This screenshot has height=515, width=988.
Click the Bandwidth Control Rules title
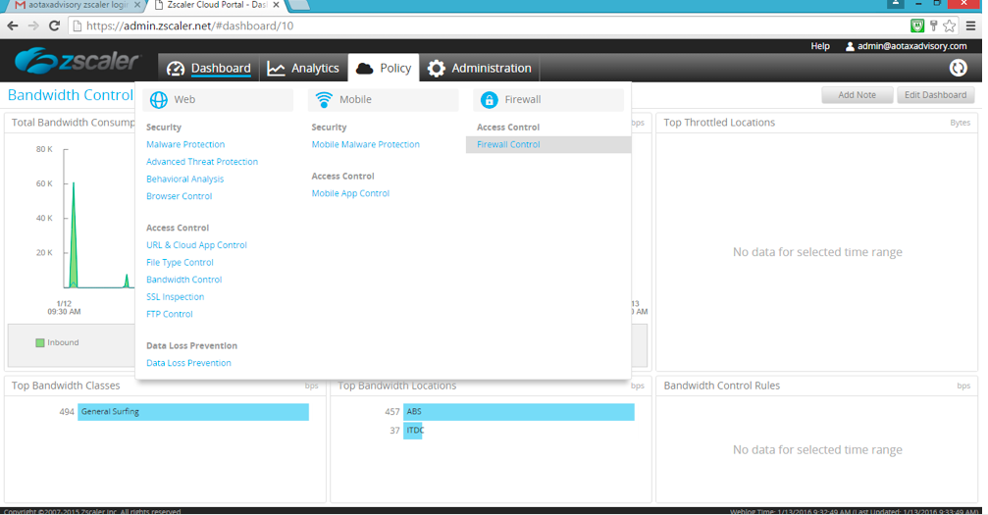721,386
